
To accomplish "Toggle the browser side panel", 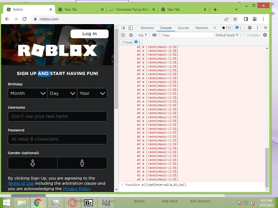I will [x=246, y=19].
